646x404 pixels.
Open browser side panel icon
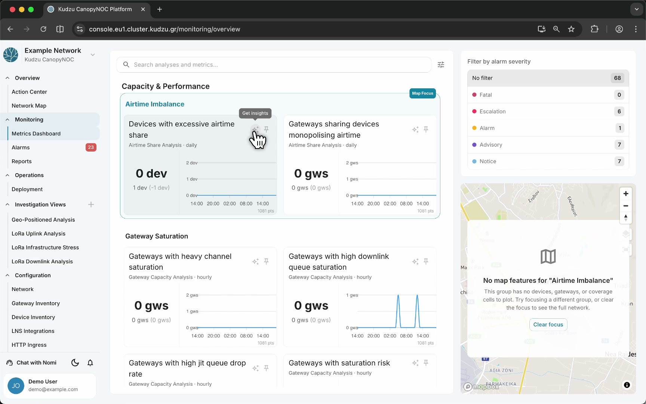[x=60, y=29]
